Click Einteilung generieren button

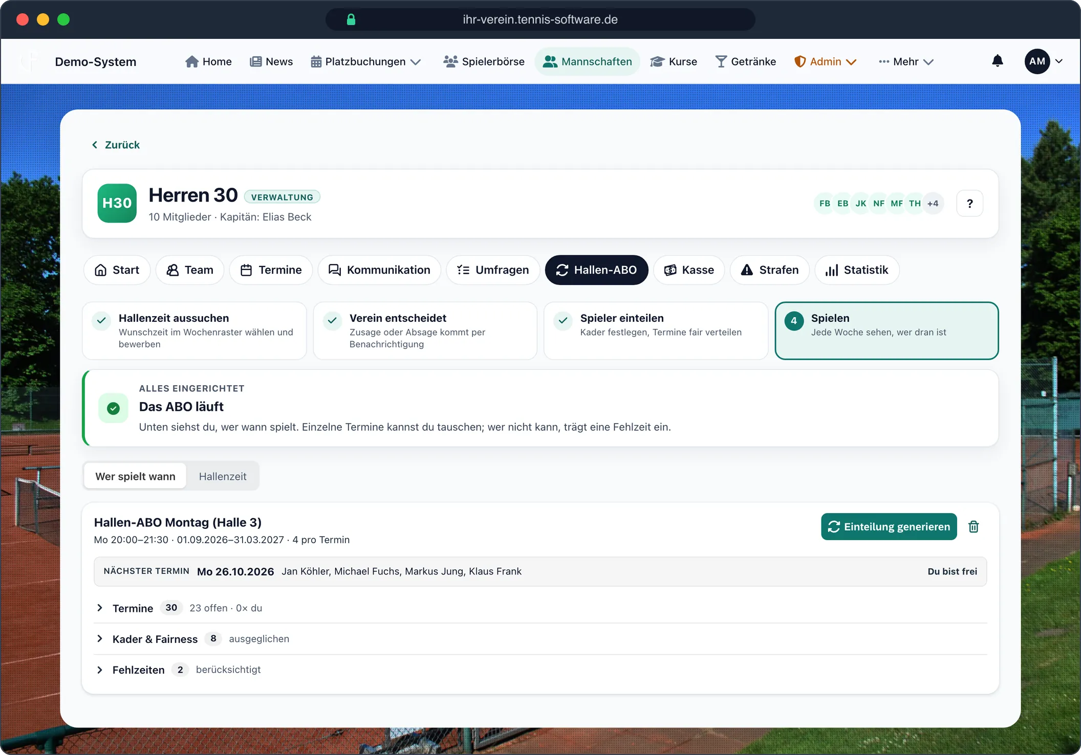click(x=889, y=526)
